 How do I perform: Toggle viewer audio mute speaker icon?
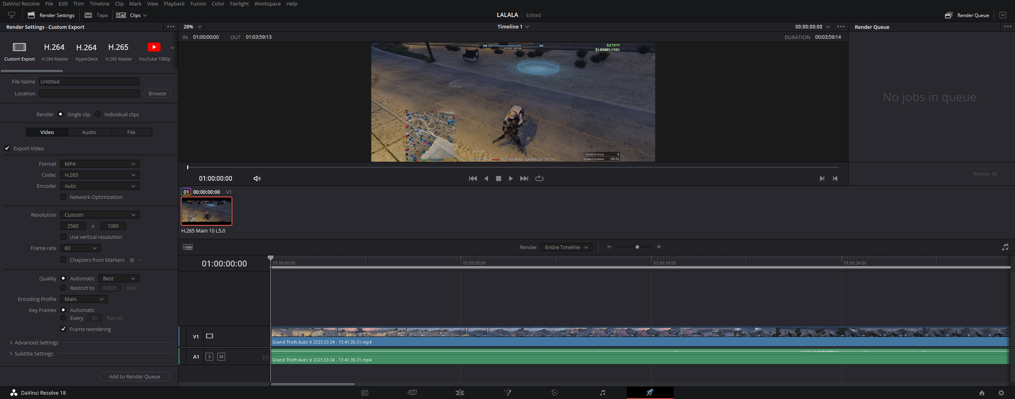coord(257,178)
